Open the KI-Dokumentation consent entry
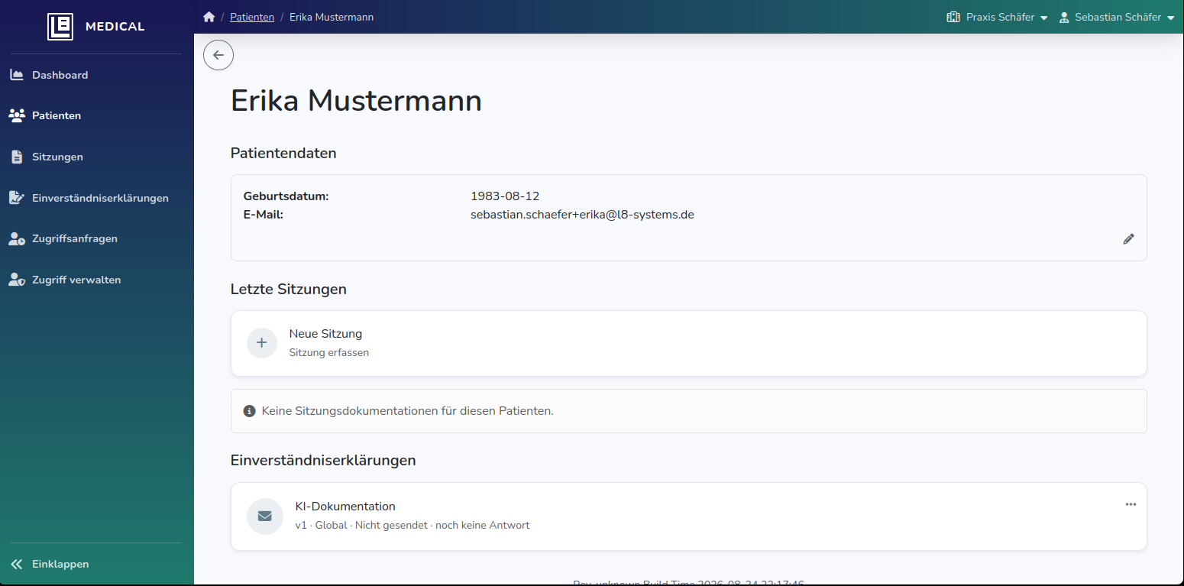 688,516
